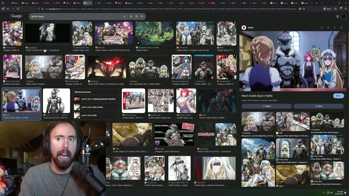
Task: Open tracking protection shield icon
Action: pos(38,9)
